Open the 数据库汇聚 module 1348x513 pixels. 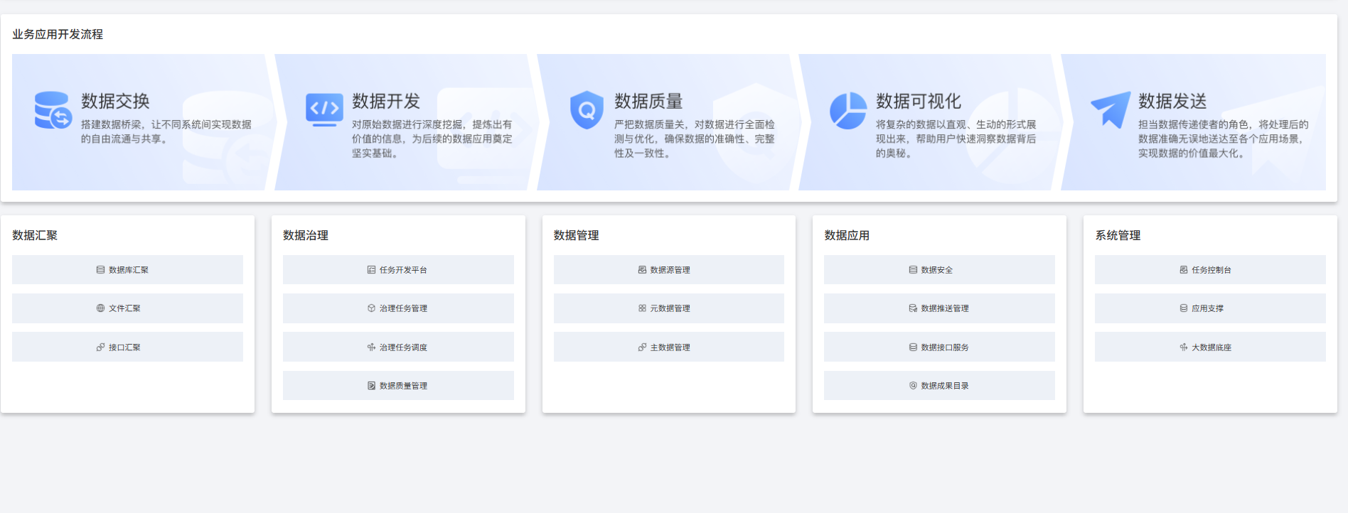click(127, 270)
